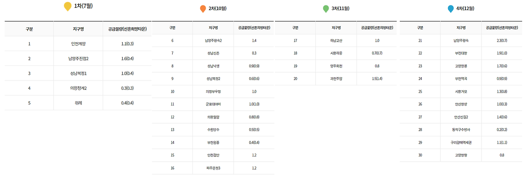Select the 과천주암 district name

pyautogui.click(x=336, y=78)
